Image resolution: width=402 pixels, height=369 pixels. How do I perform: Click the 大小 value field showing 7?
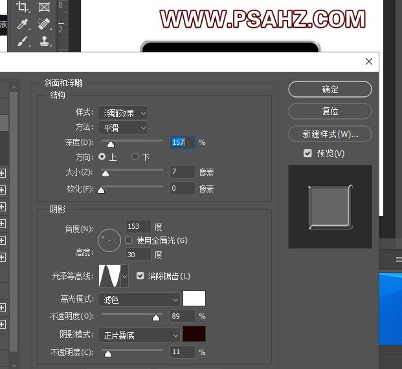(183, 171)
